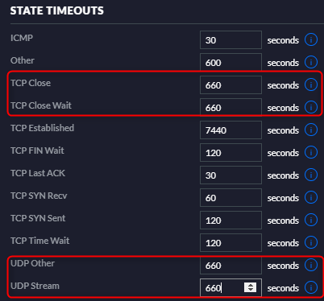This screenshot has width=324, height=301.
Task: Use the UDP Stream spinner arrows
Action: click(251, 287)
